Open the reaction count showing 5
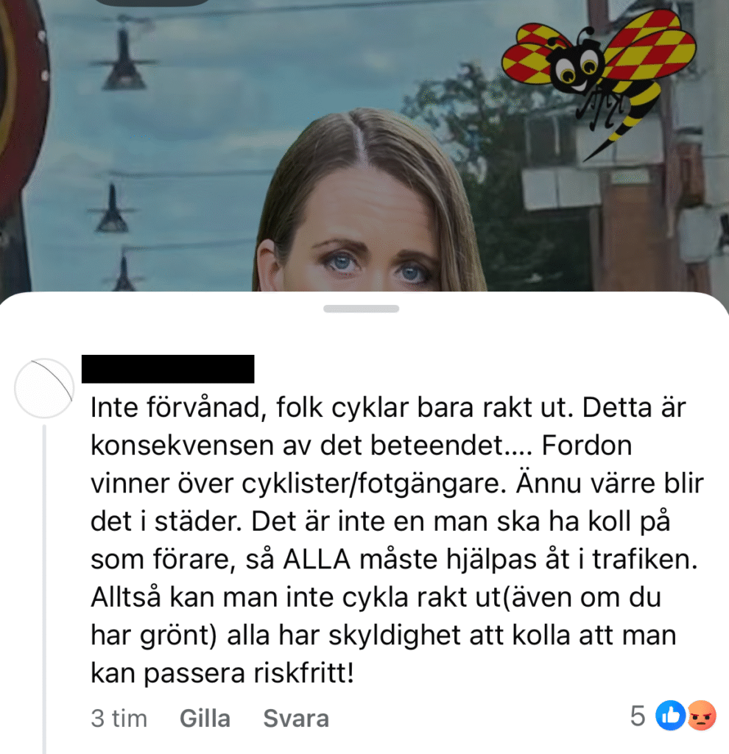Screen dimensions: 729x754 tap(638, 716)
